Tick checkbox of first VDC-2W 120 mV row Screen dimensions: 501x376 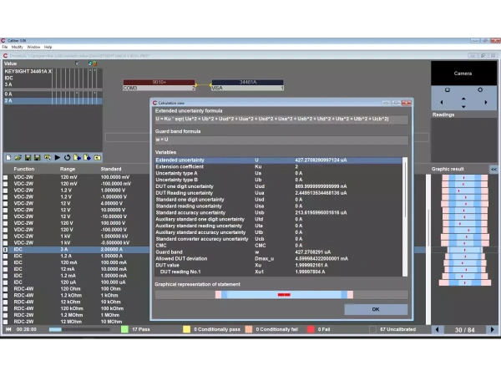point(7,177)
